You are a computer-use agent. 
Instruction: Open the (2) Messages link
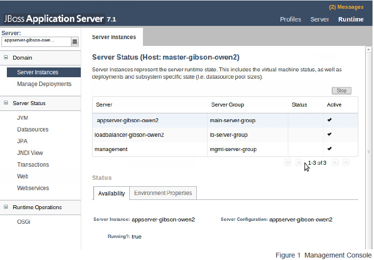click(346, 7)
